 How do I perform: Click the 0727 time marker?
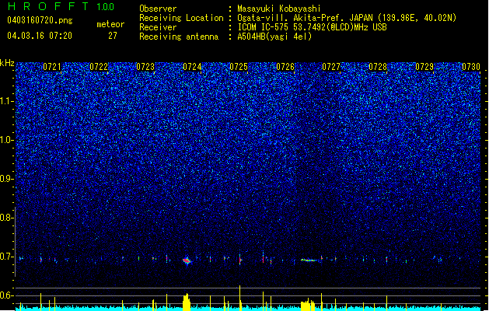coord(331,67)
